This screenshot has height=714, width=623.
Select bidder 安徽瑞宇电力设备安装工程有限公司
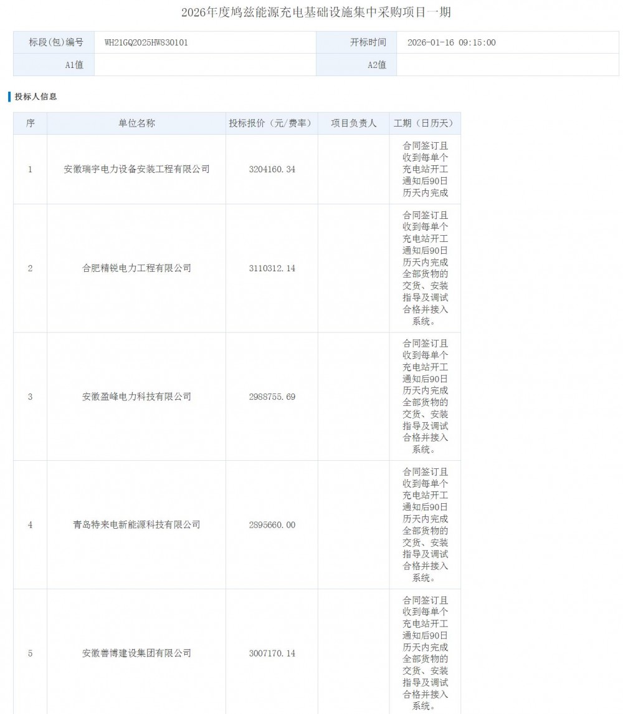click(x=136, y=170)
